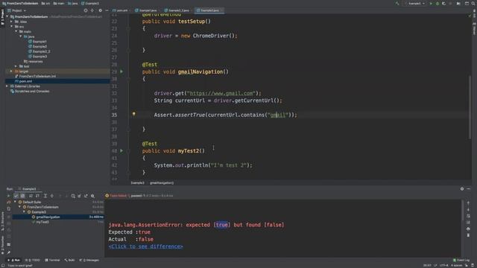The width and height of the screenshot is (477, 268).
Task: Select the Example3.java editor tab
Action: tap(209, 10)
